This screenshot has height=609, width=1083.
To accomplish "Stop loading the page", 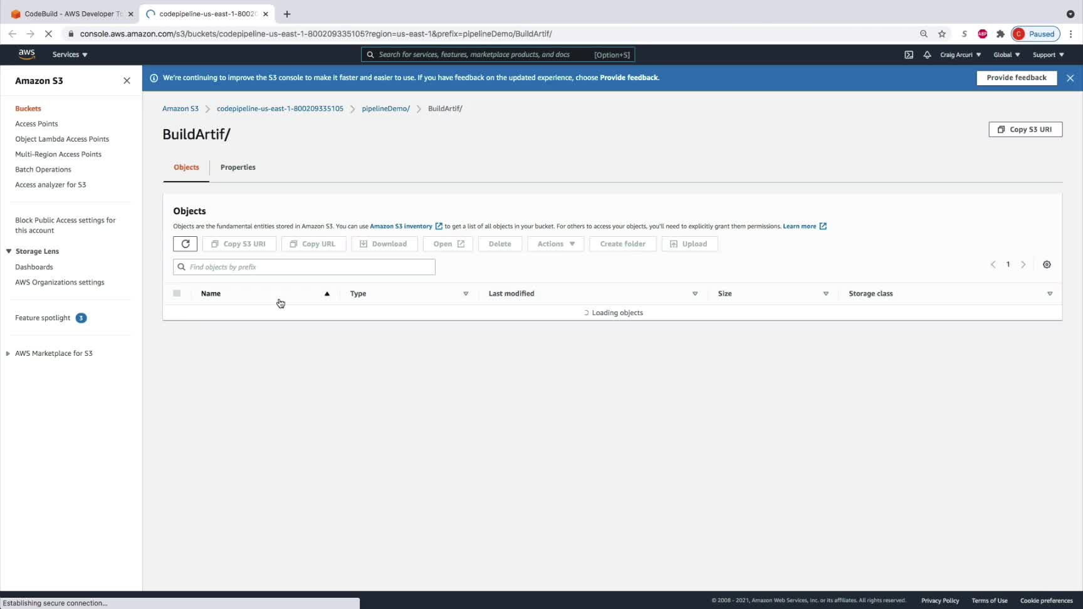I will click(x=48, y=34).
